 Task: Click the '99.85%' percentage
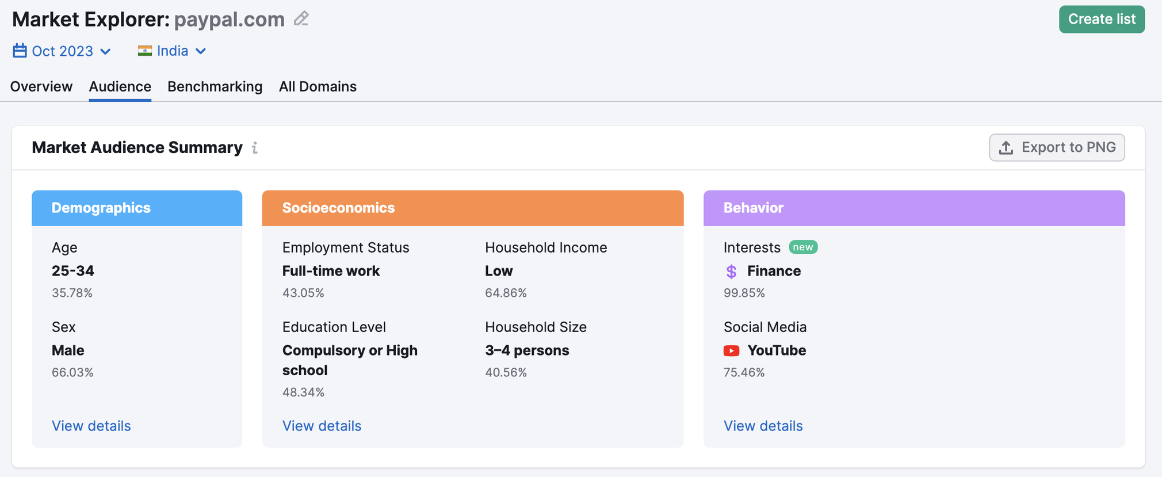click(x=744, y=293)
